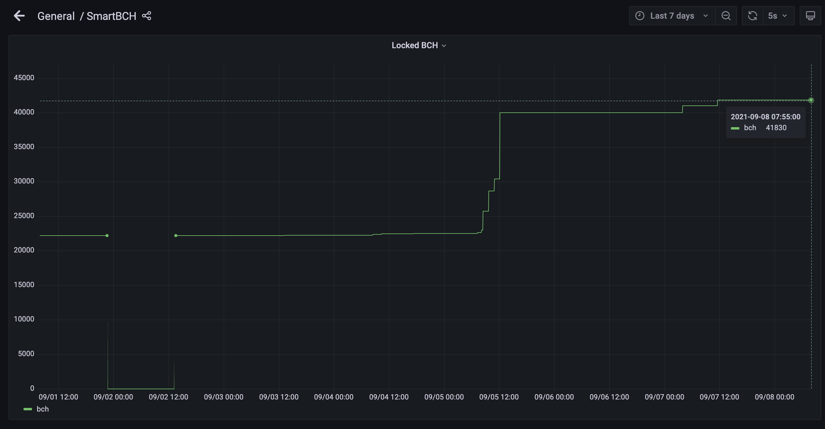Click the 09/06 12:00 x-axis label
Image resolution: width=825 pixels, height=429 pixels.
click(x=609, y=397)
